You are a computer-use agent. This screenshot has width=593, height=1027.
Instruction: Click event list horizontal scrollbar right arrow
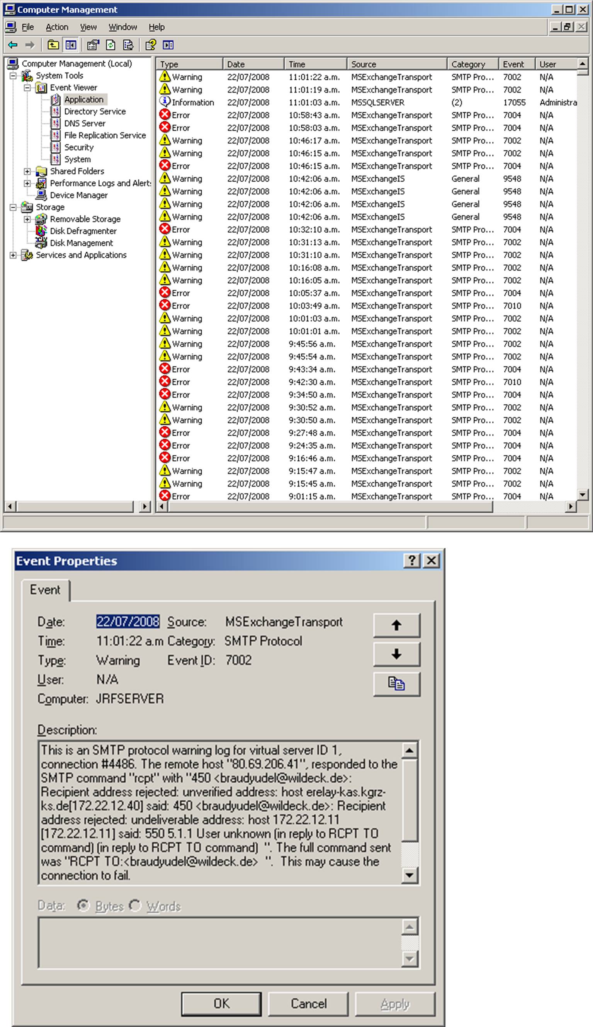click(571, 506)
